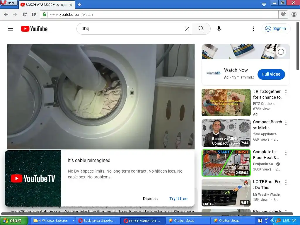The image size is (300, 225).
Task: Close the BOSCH WAB28220 browser tab
Action: pos(71,5)
